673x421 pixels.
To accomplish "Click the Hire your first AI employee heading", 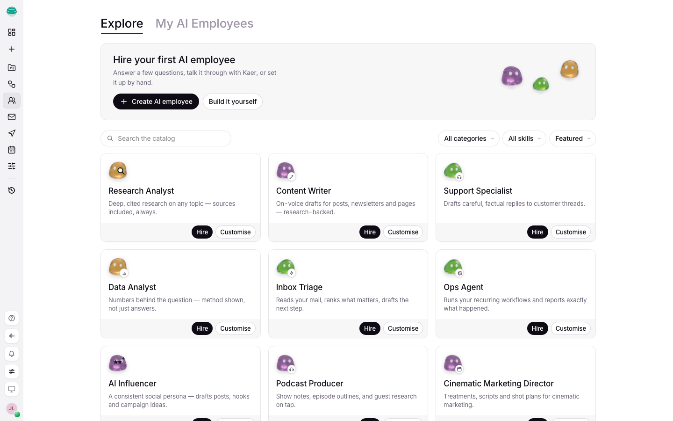I will point(174,60).
